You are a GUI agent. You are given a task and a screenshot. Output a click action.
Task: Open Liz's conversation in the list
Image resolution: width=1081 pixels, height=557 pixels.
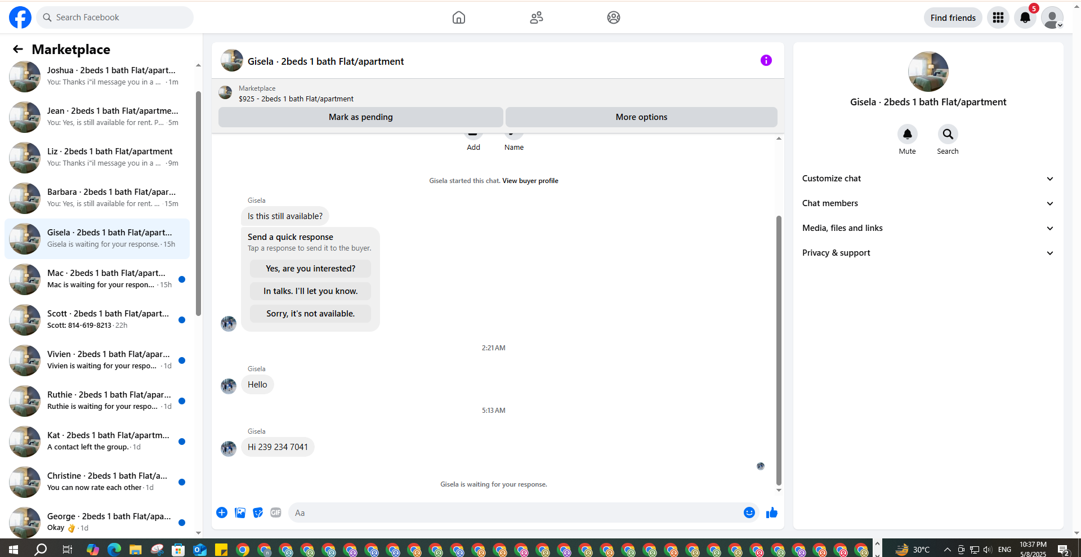97,158
